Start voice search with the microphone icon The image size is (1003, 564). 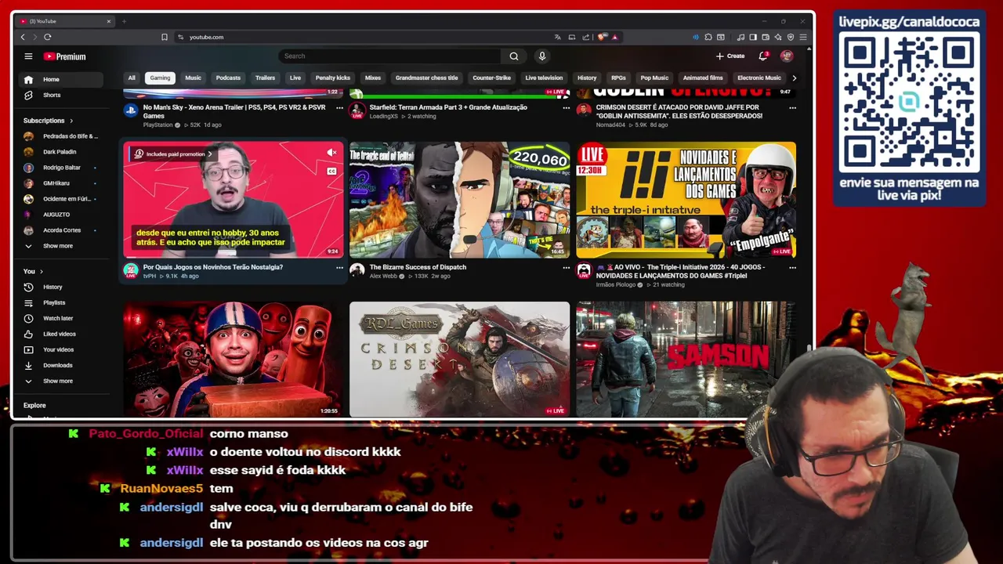tap(541, 56)
